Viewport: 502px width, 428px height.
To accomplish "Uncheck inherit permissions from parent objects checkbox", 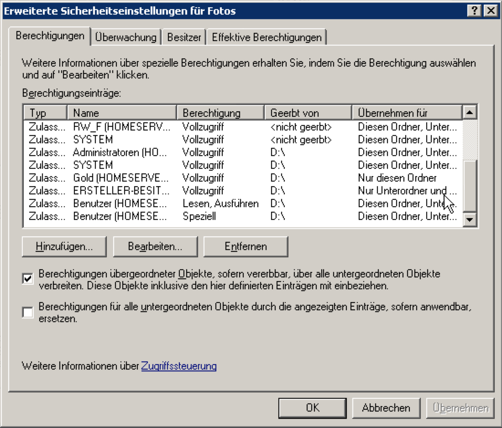I will [x=28, y=279].
